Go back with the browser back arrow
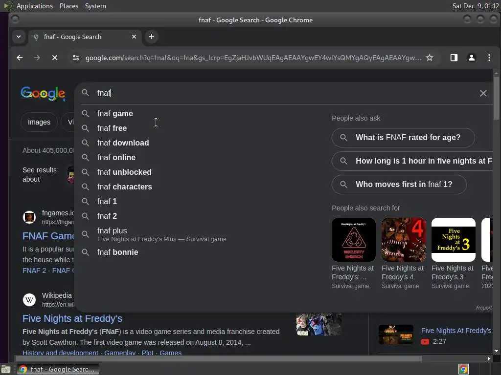Screen dimensions: 501x375 [x=20, y=58]
